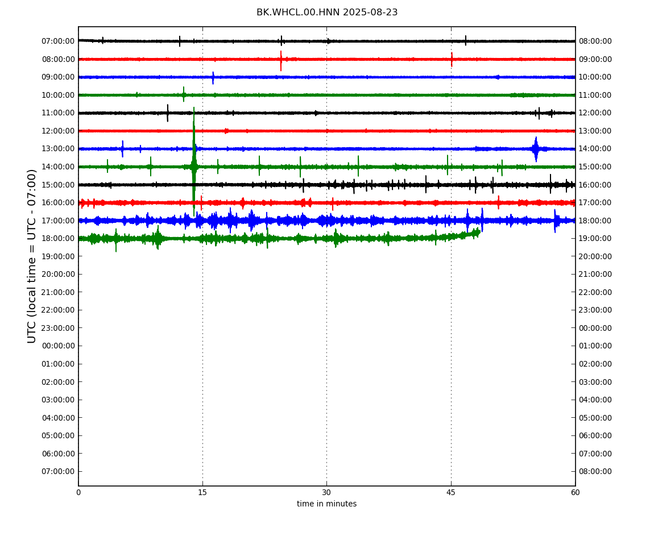The height and width of the screenshot is (540, 654).
Task: Select the 08:00:00 label on the left UTC axis
Action: pyautogui.click(x=59, y=59)
